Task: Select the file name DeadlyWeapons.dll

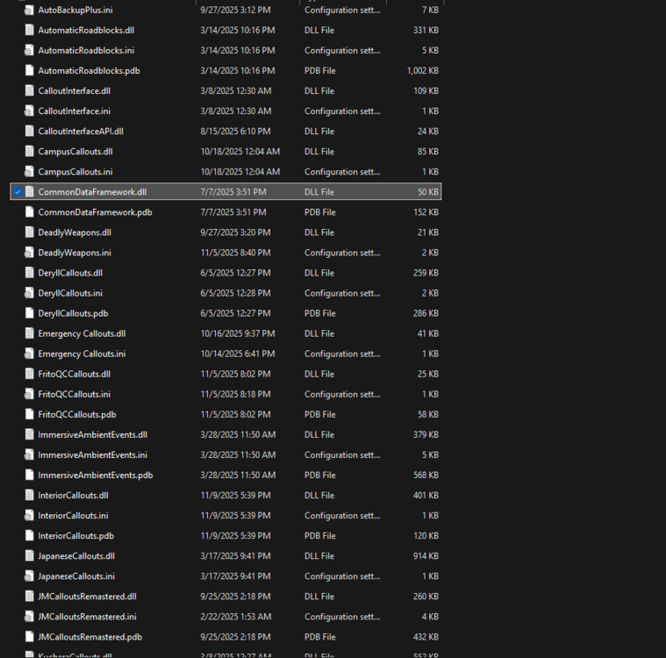Action: (x=75, y=232)
